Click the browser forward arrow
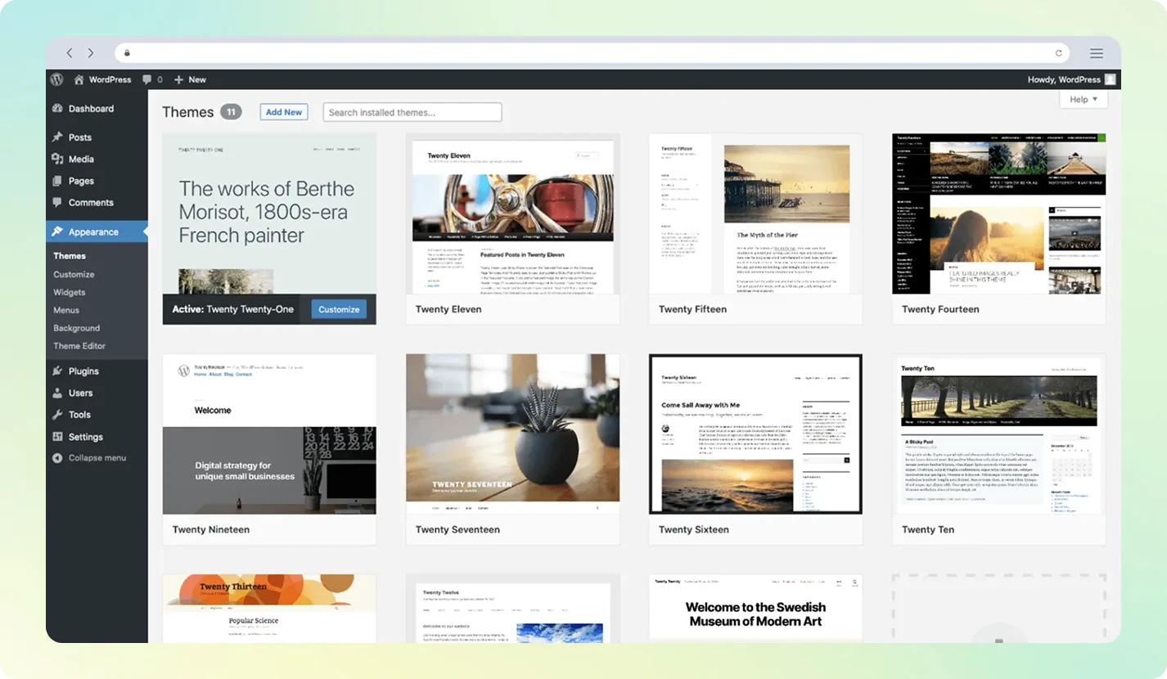1167x679 pixels. click(90, 53)
